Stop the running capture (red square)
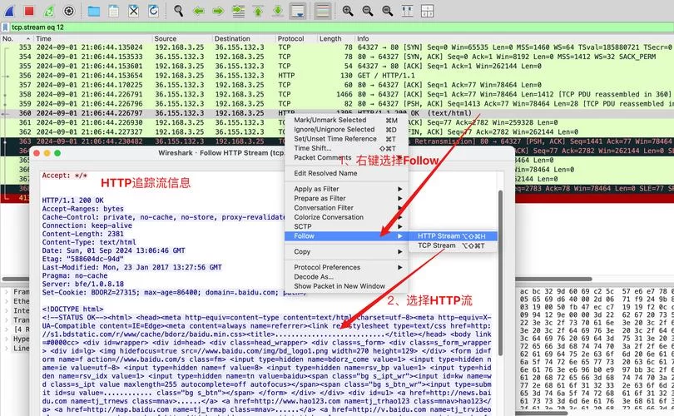Viewport: 674px width, 416px height. point(29,11)
